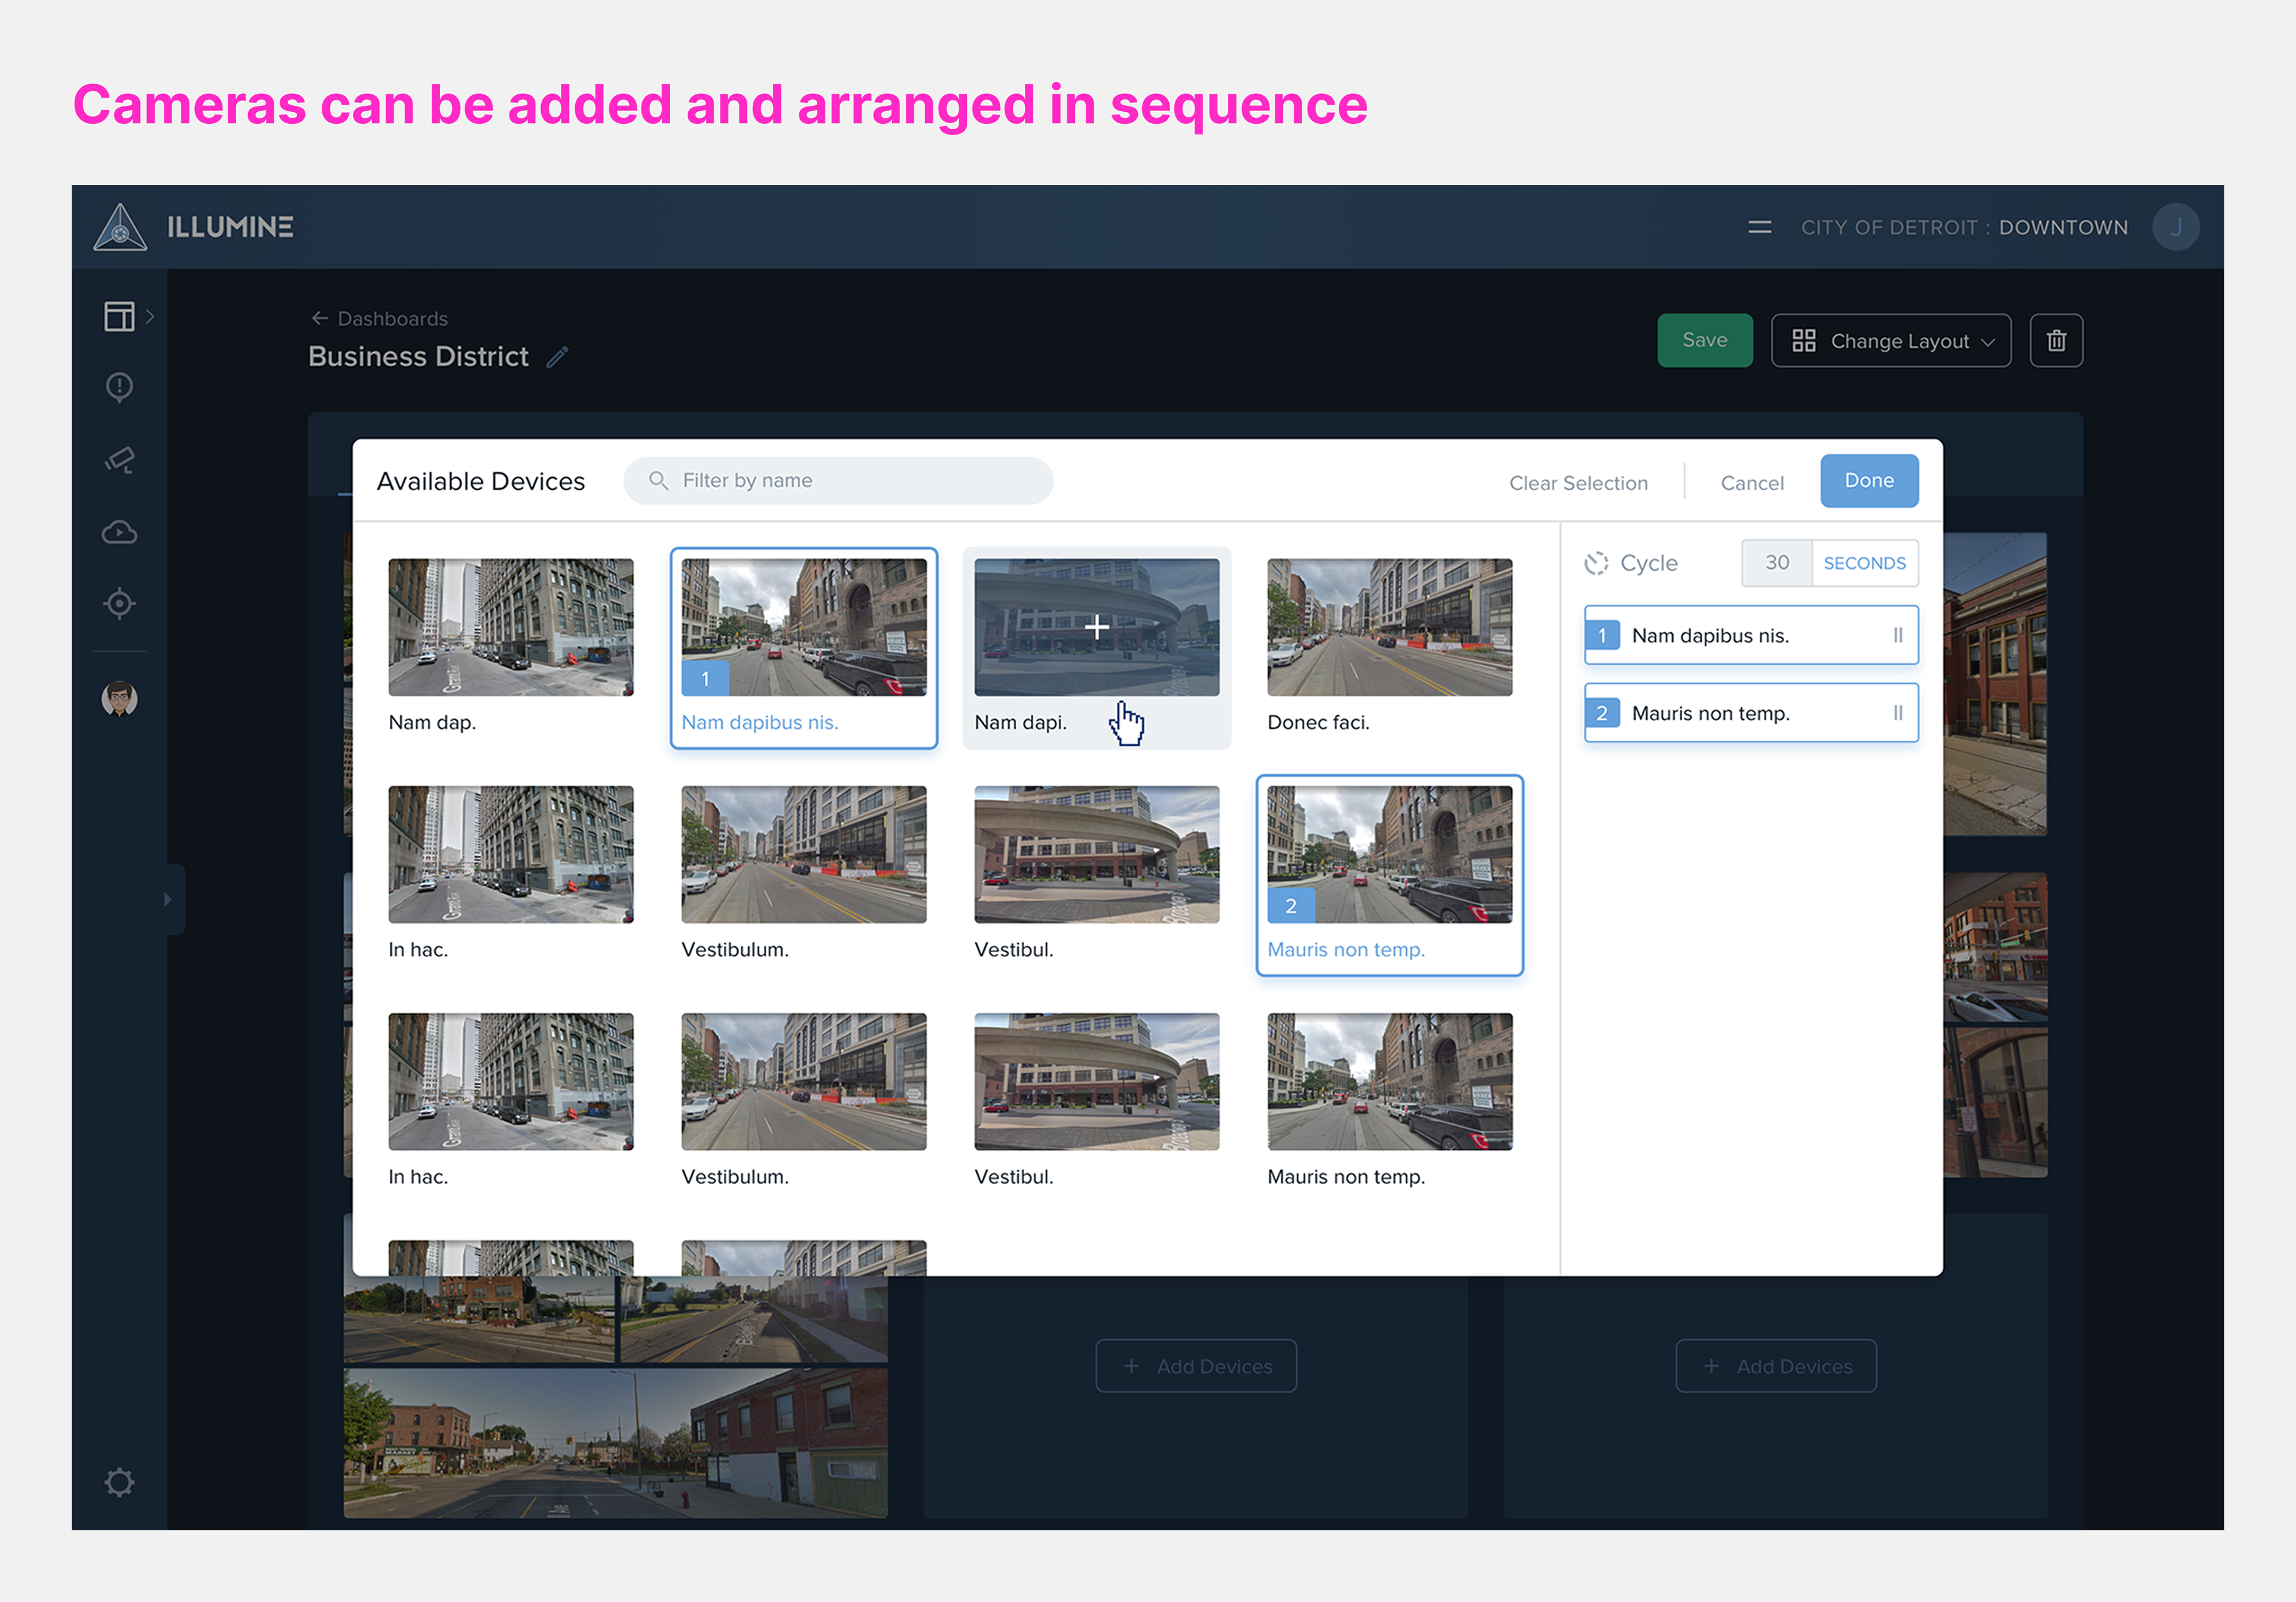Open the settings gear in sidebar
The image size is (2296, 1602).
[x=119, y=1482]
